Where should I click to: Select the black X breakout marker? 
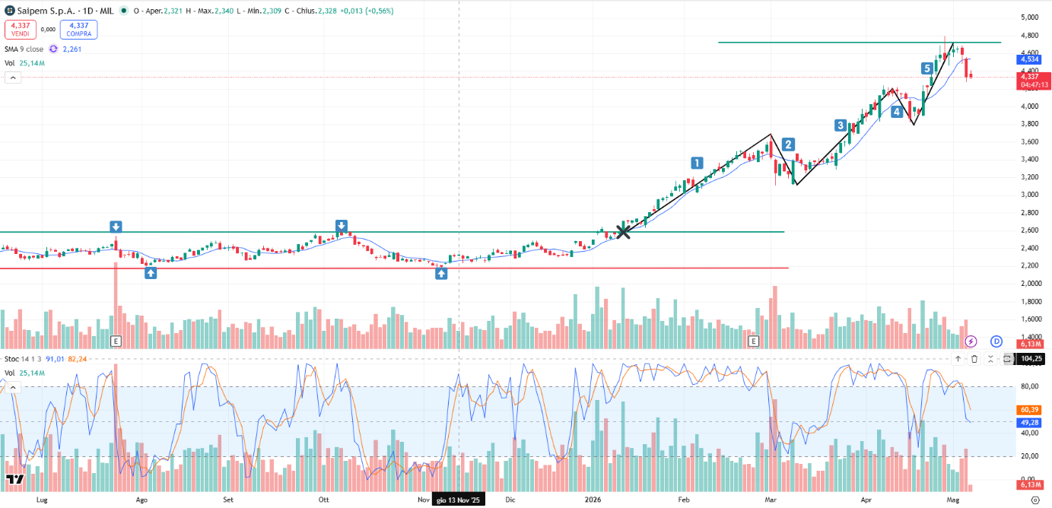pyautogui.click(x=622, y=231)
